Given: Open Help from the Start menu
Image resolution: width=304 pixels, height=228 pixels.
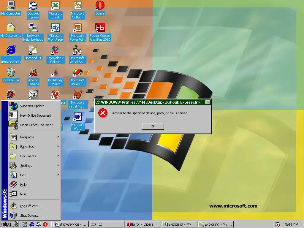Looking at the screenshot, I should (x=34, y=185).
